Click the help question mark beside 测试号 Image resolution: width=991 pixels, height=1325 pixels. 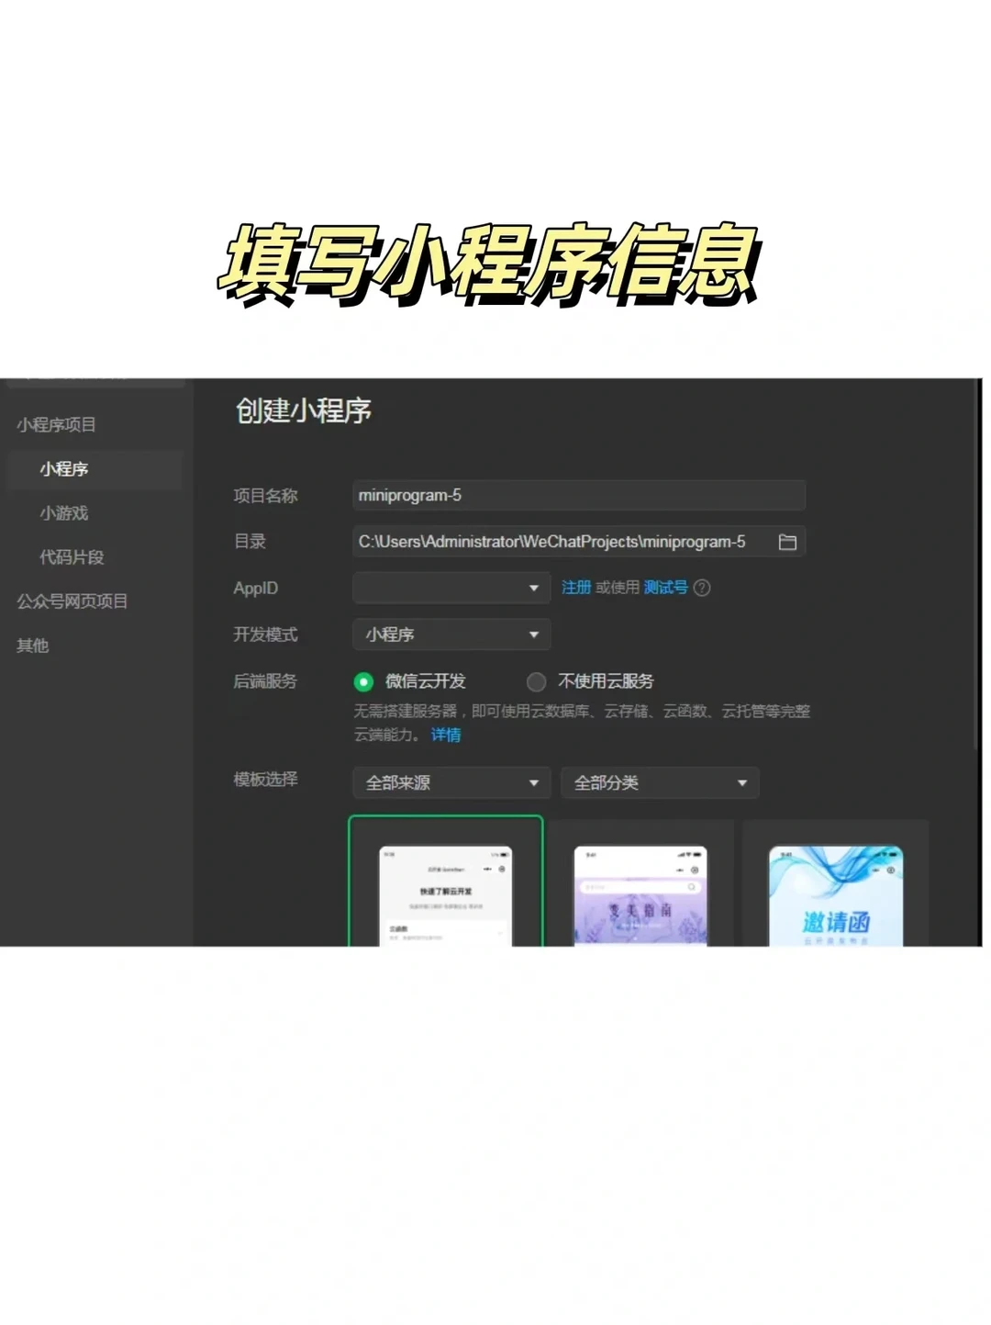point(701,588)
